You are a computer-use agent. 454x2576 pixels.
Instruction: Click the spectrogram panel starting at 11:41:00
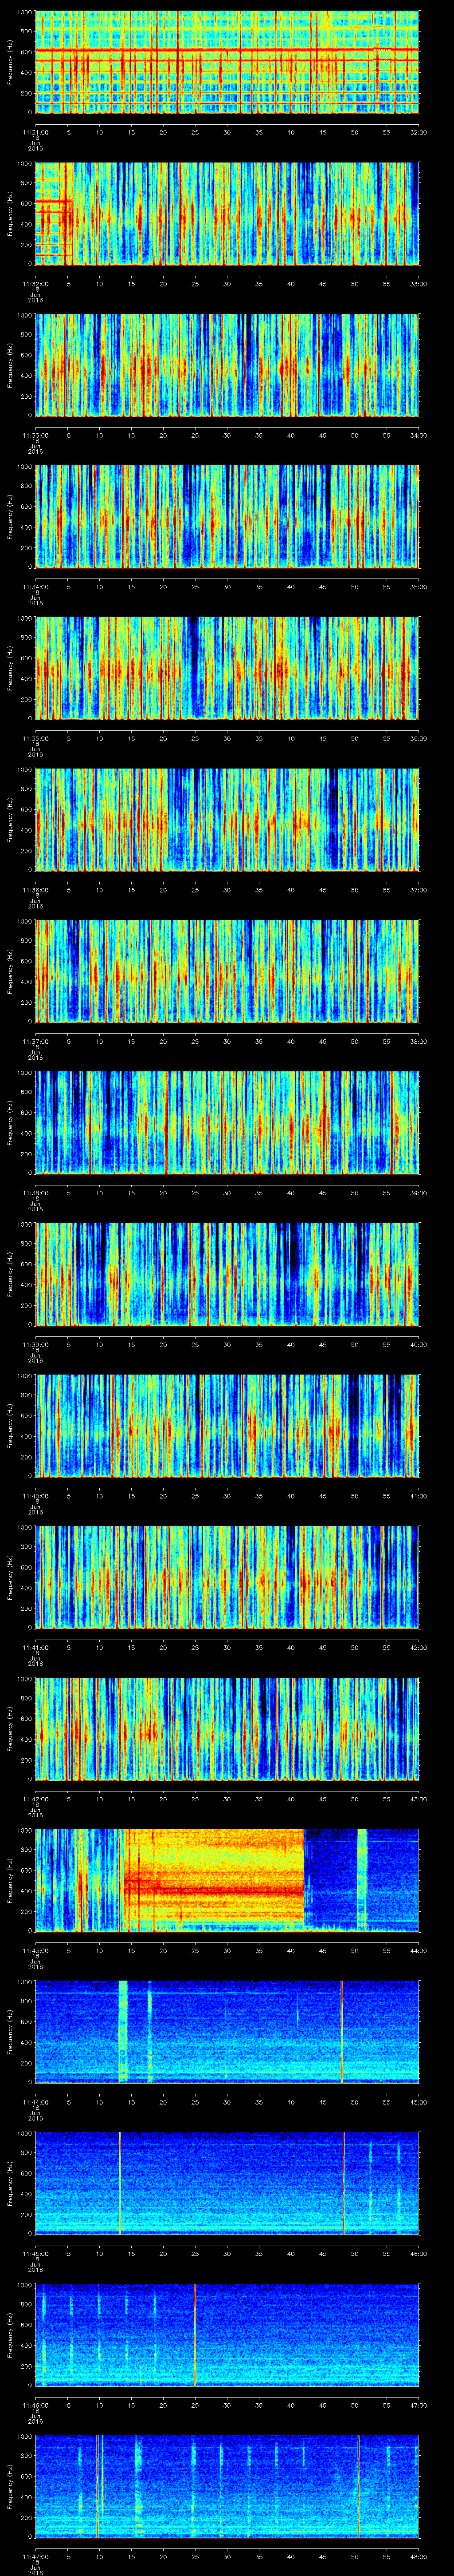pyautogui.click(x=227, y=1577)
